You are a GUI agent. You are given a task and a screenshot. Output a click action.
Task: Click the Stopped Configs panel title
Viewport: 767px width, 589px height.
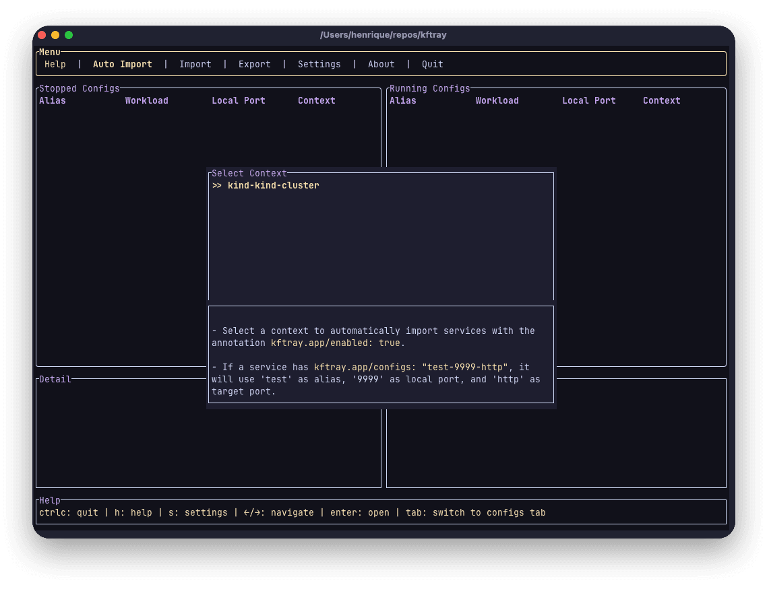(x=80, y=88)
